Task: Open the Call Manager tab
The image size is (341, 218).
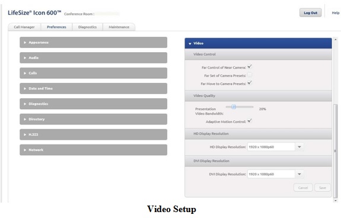Action: (24, 27)
